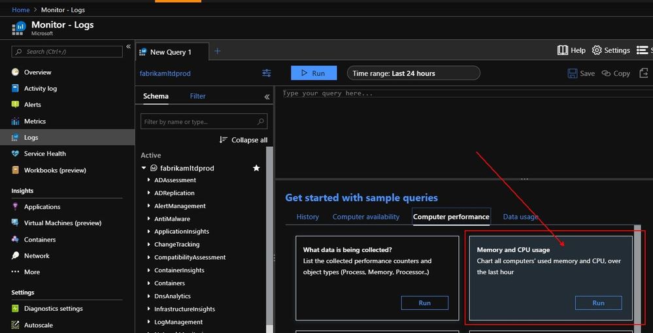Expand the AlertManagement node
The width and height of the screenshot is (653, 333).
[149, 206]
